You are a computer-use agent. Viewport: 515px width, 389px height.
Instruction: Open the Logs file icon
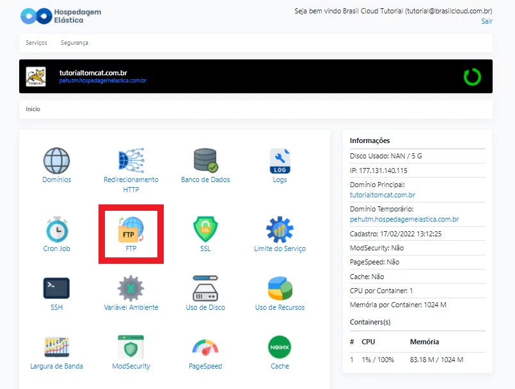(x=280, y=161)
